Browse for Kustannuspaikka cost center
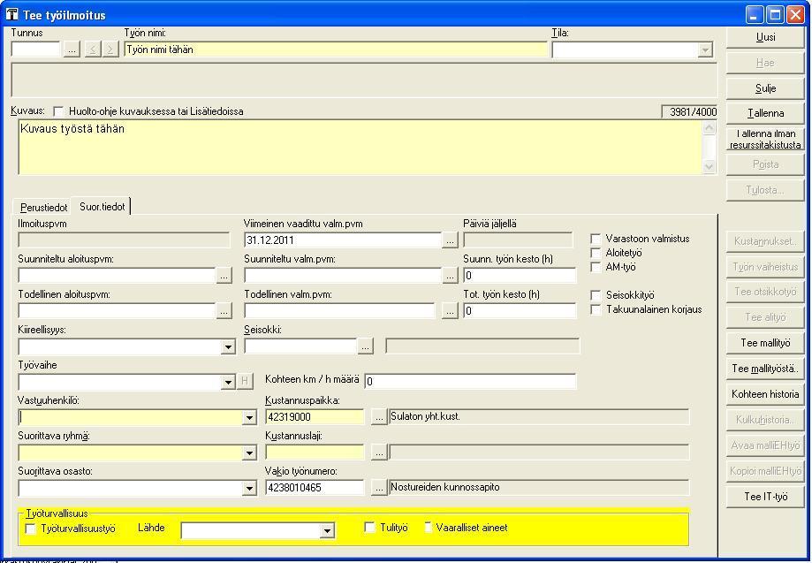 pos(379,417)
